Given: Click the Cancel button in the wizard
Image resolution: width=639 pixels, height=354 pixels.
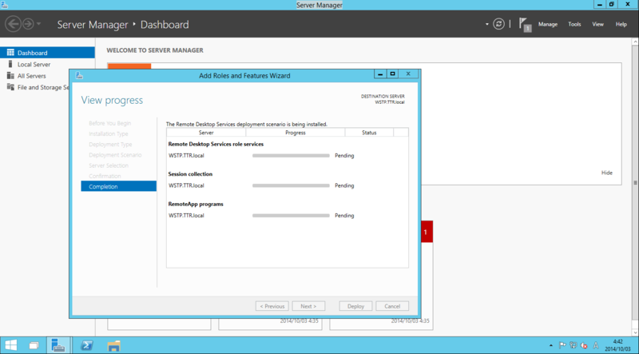Looking at the screenshot, I should point(392,306).
